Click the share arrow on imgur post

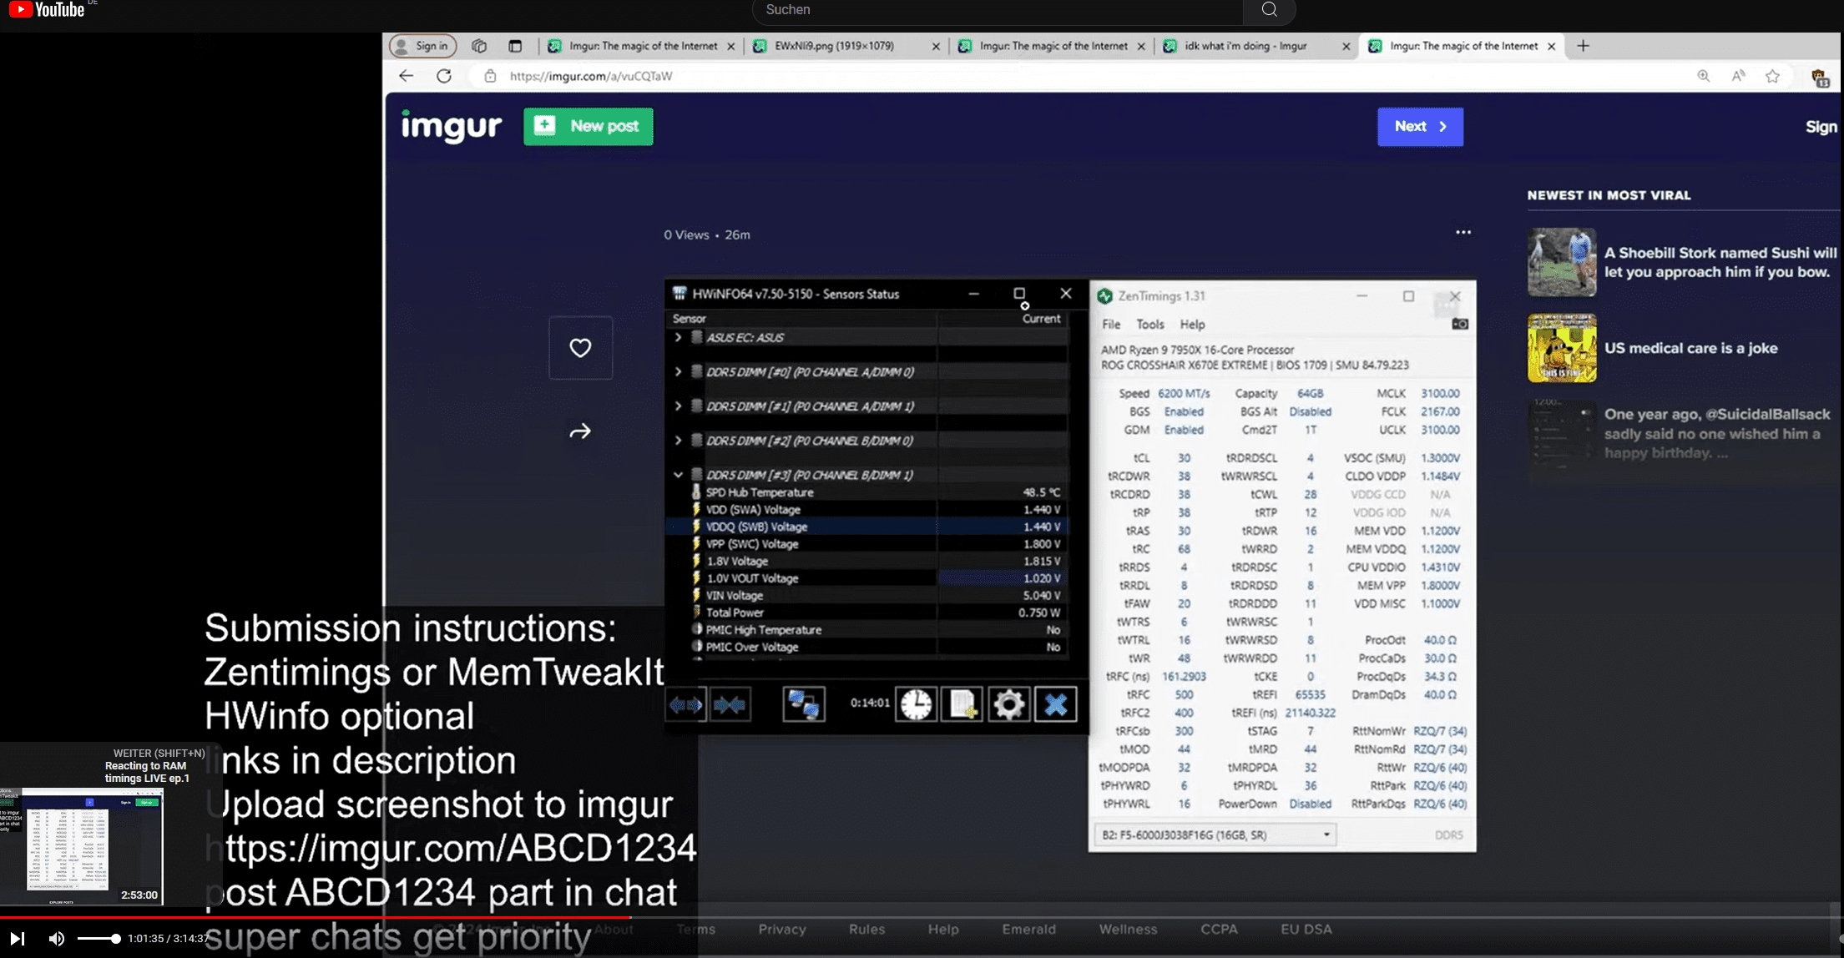(x=580, y=431)
